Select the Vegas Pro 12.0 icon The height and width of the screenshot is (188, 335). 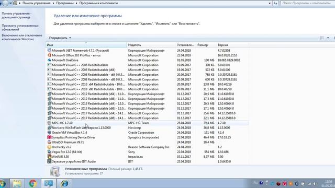coord(49,152)
